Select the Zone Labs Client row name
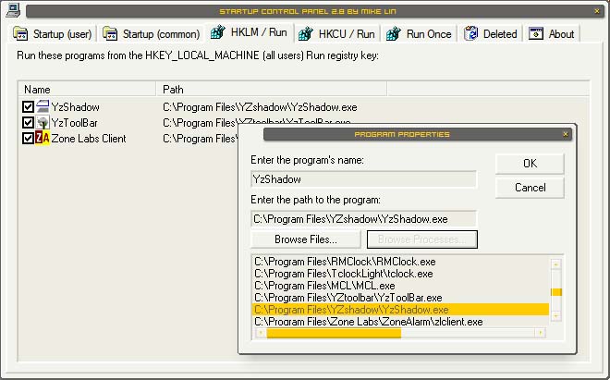 89,139
